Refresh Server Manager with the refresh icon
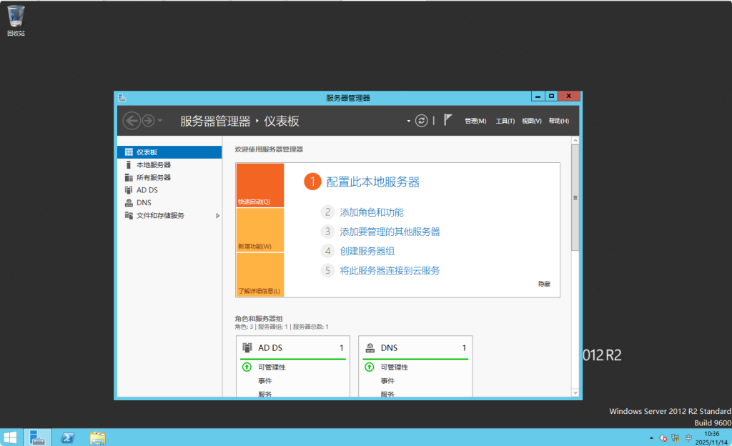 tap(421, 120)
